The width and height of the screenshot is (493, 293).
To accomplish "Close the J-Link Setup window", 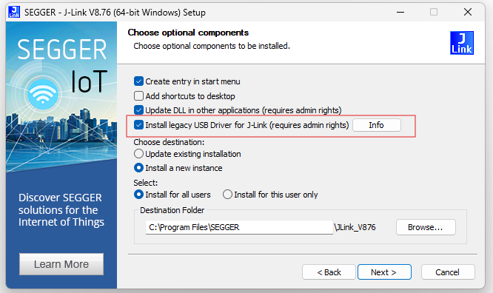I will [x=468, y=13].
